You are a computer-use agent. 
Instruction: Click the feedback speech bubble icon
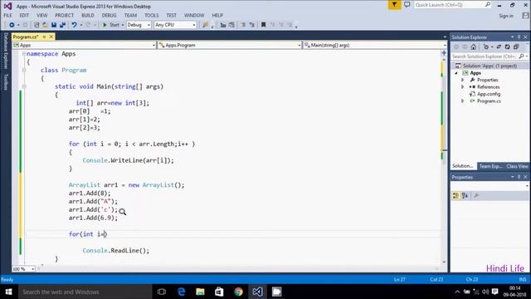point(407,5)
